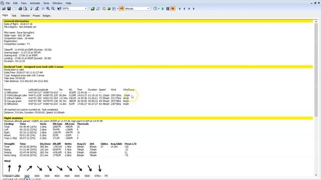Click the Save floppy disk icon

click(x=9, y=8)
